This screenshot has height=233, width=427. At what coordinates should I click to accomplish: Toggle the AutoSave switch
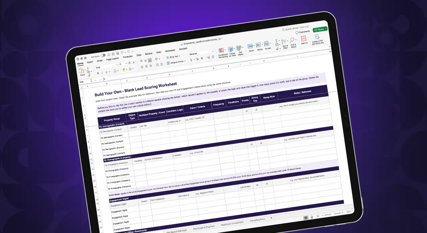(x=103, y=55)
